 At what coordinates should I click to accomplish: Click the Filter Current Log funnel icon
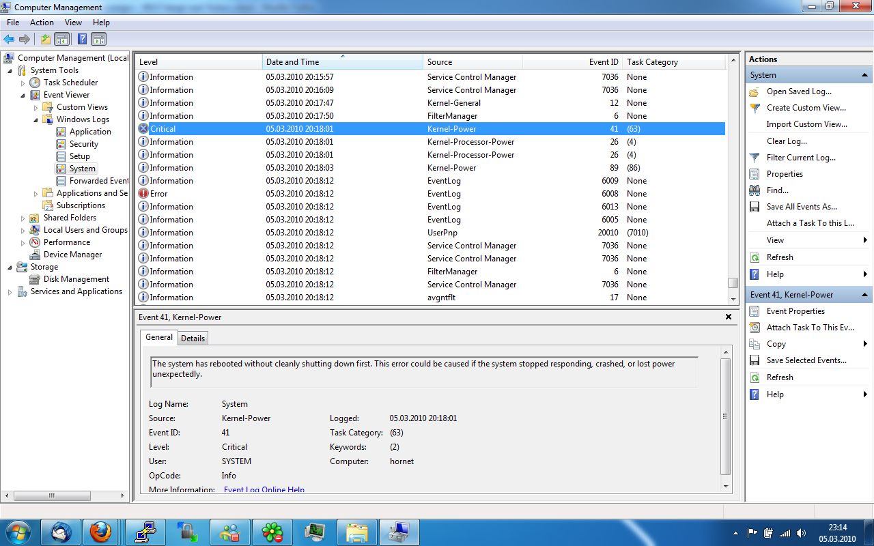pyautogui.click(x=755, y=158)
